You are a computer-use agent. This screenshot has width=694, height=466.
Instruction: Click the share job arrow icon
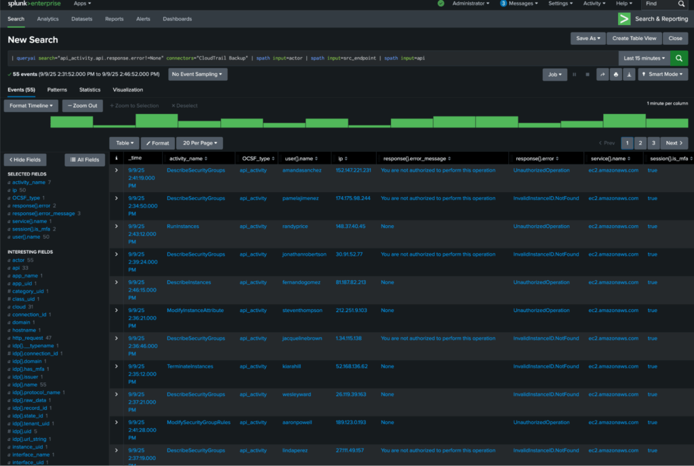(x=603, y=75)
